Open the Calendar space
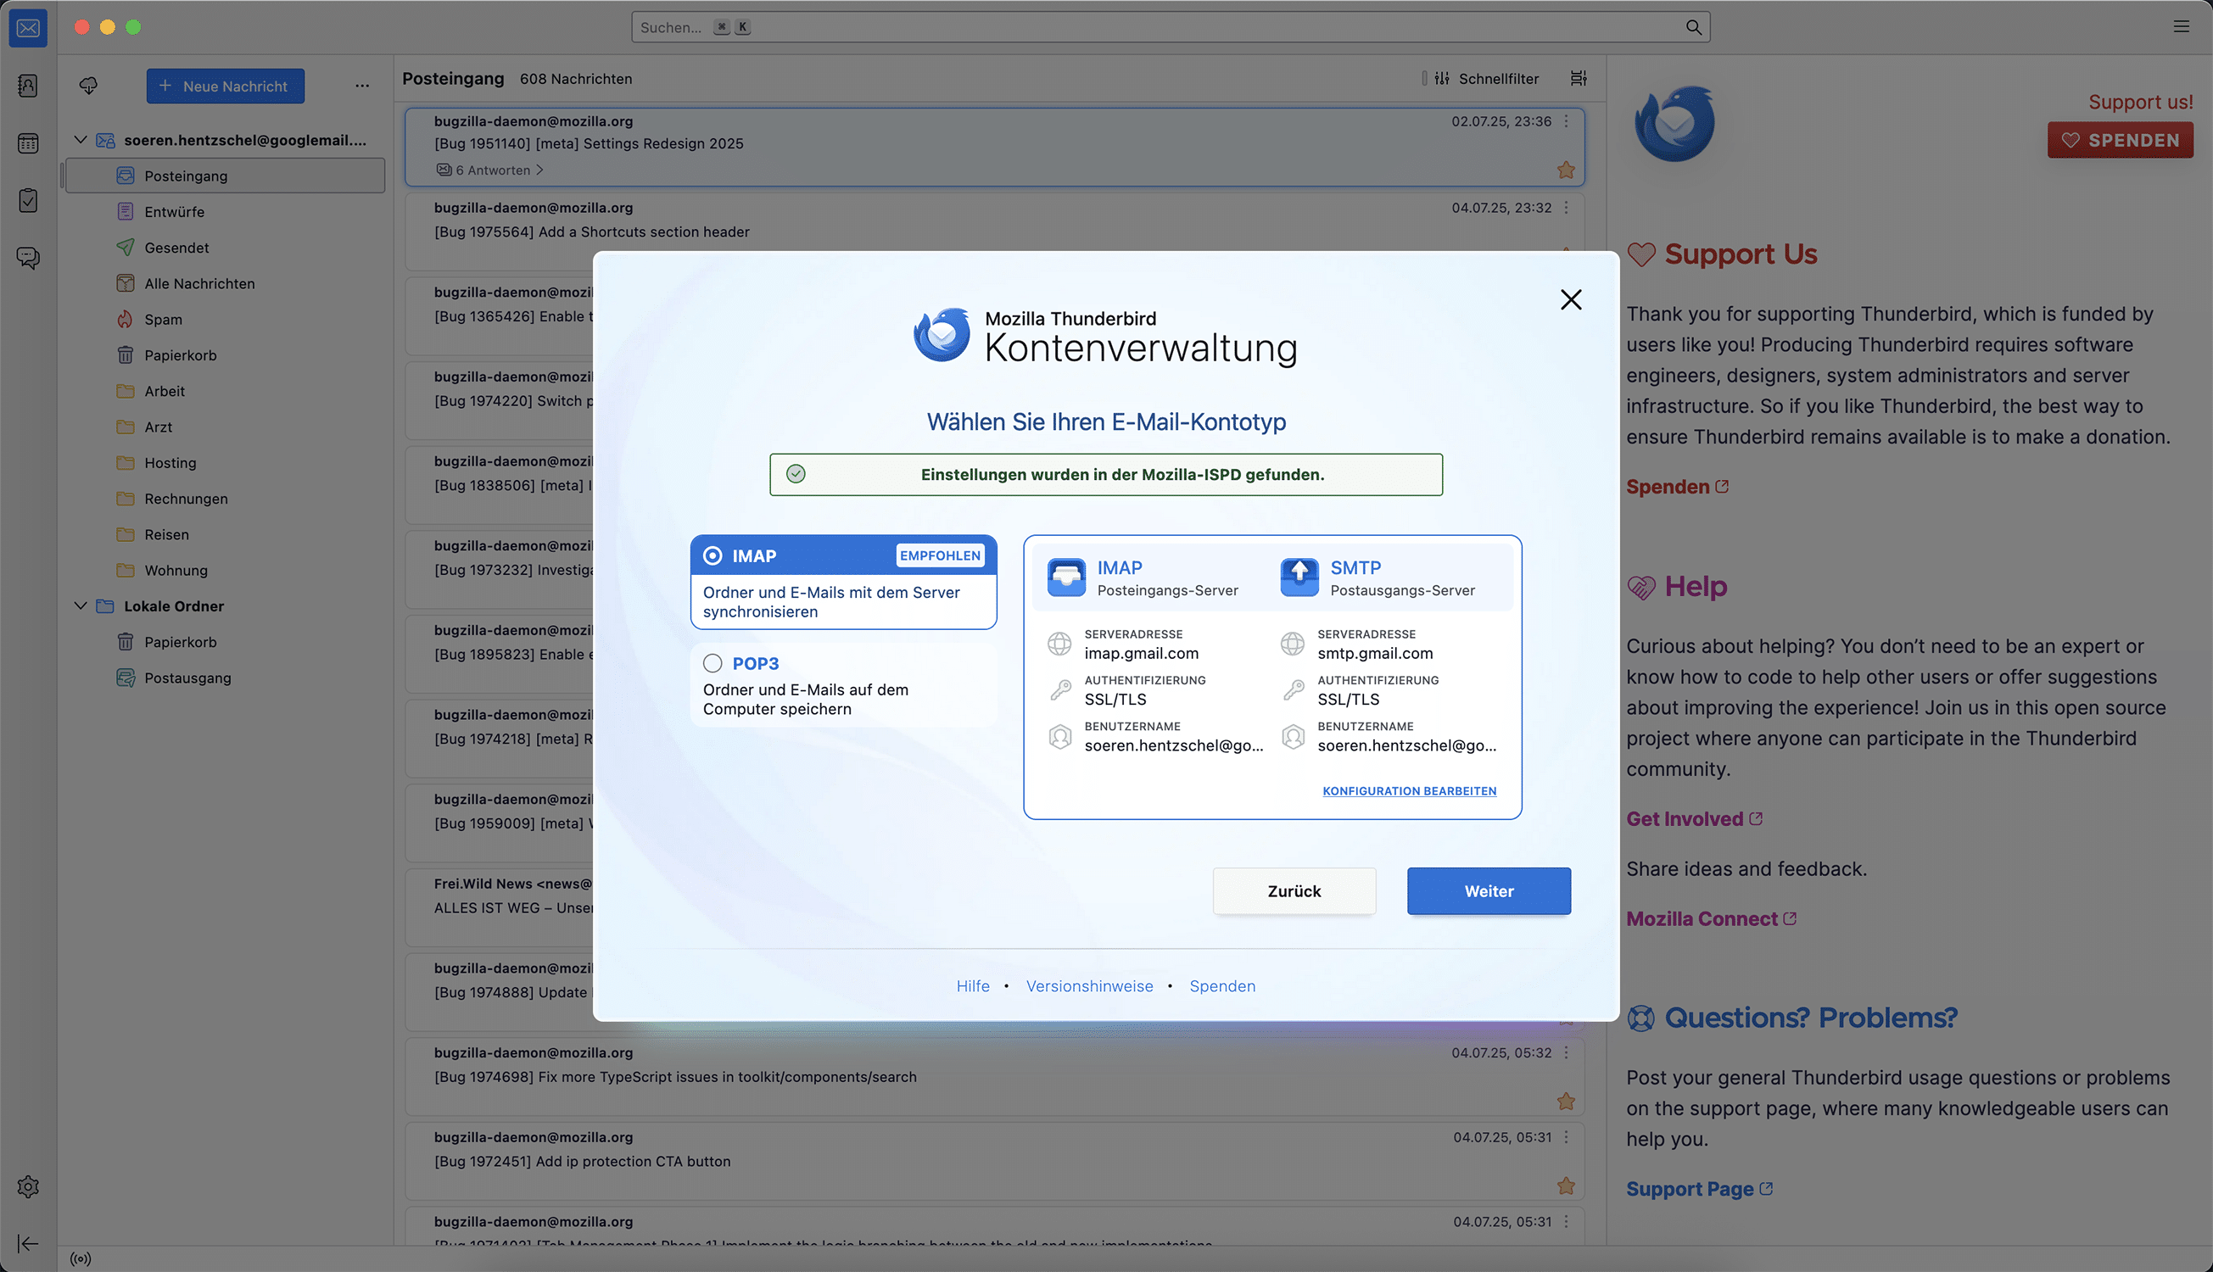This screenshot has width=2213, height=1272. tap(28, 143)
